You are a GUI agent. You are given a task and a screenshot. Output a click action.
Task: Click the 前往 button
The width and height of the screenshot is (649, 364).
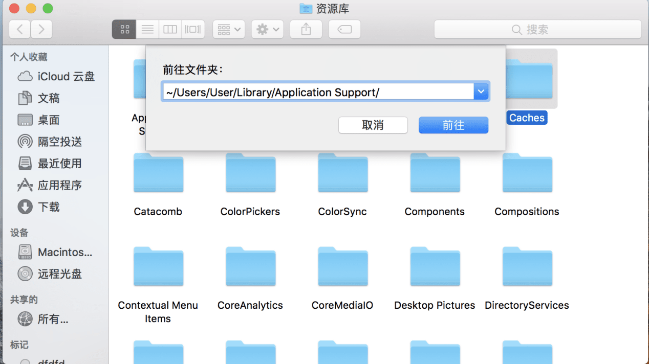[x=453, y=125]
